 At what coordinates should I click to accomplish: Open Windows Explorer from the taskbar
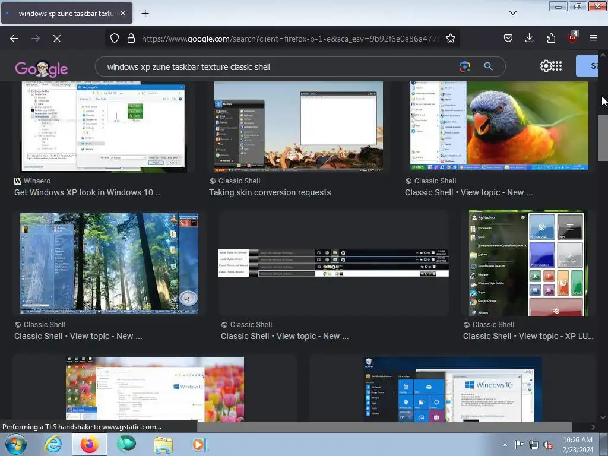click(x=163, y=445)
